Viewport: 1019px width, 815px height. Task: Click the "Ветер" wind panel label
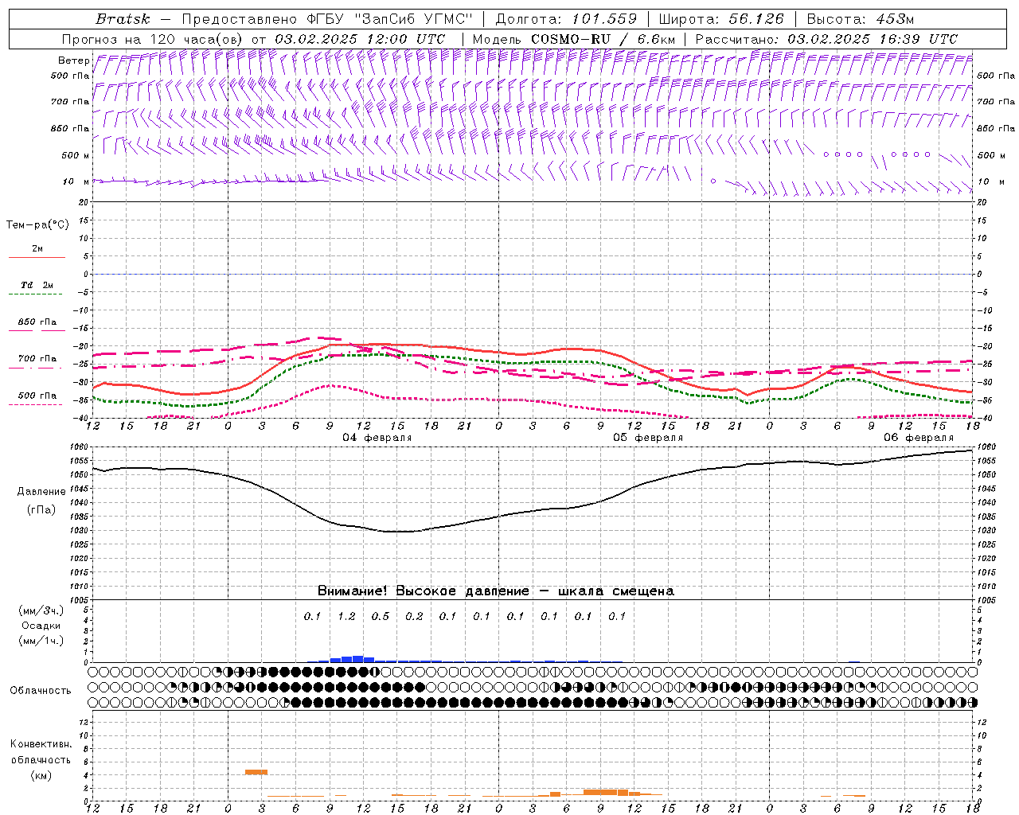click(x=74, y=60)
